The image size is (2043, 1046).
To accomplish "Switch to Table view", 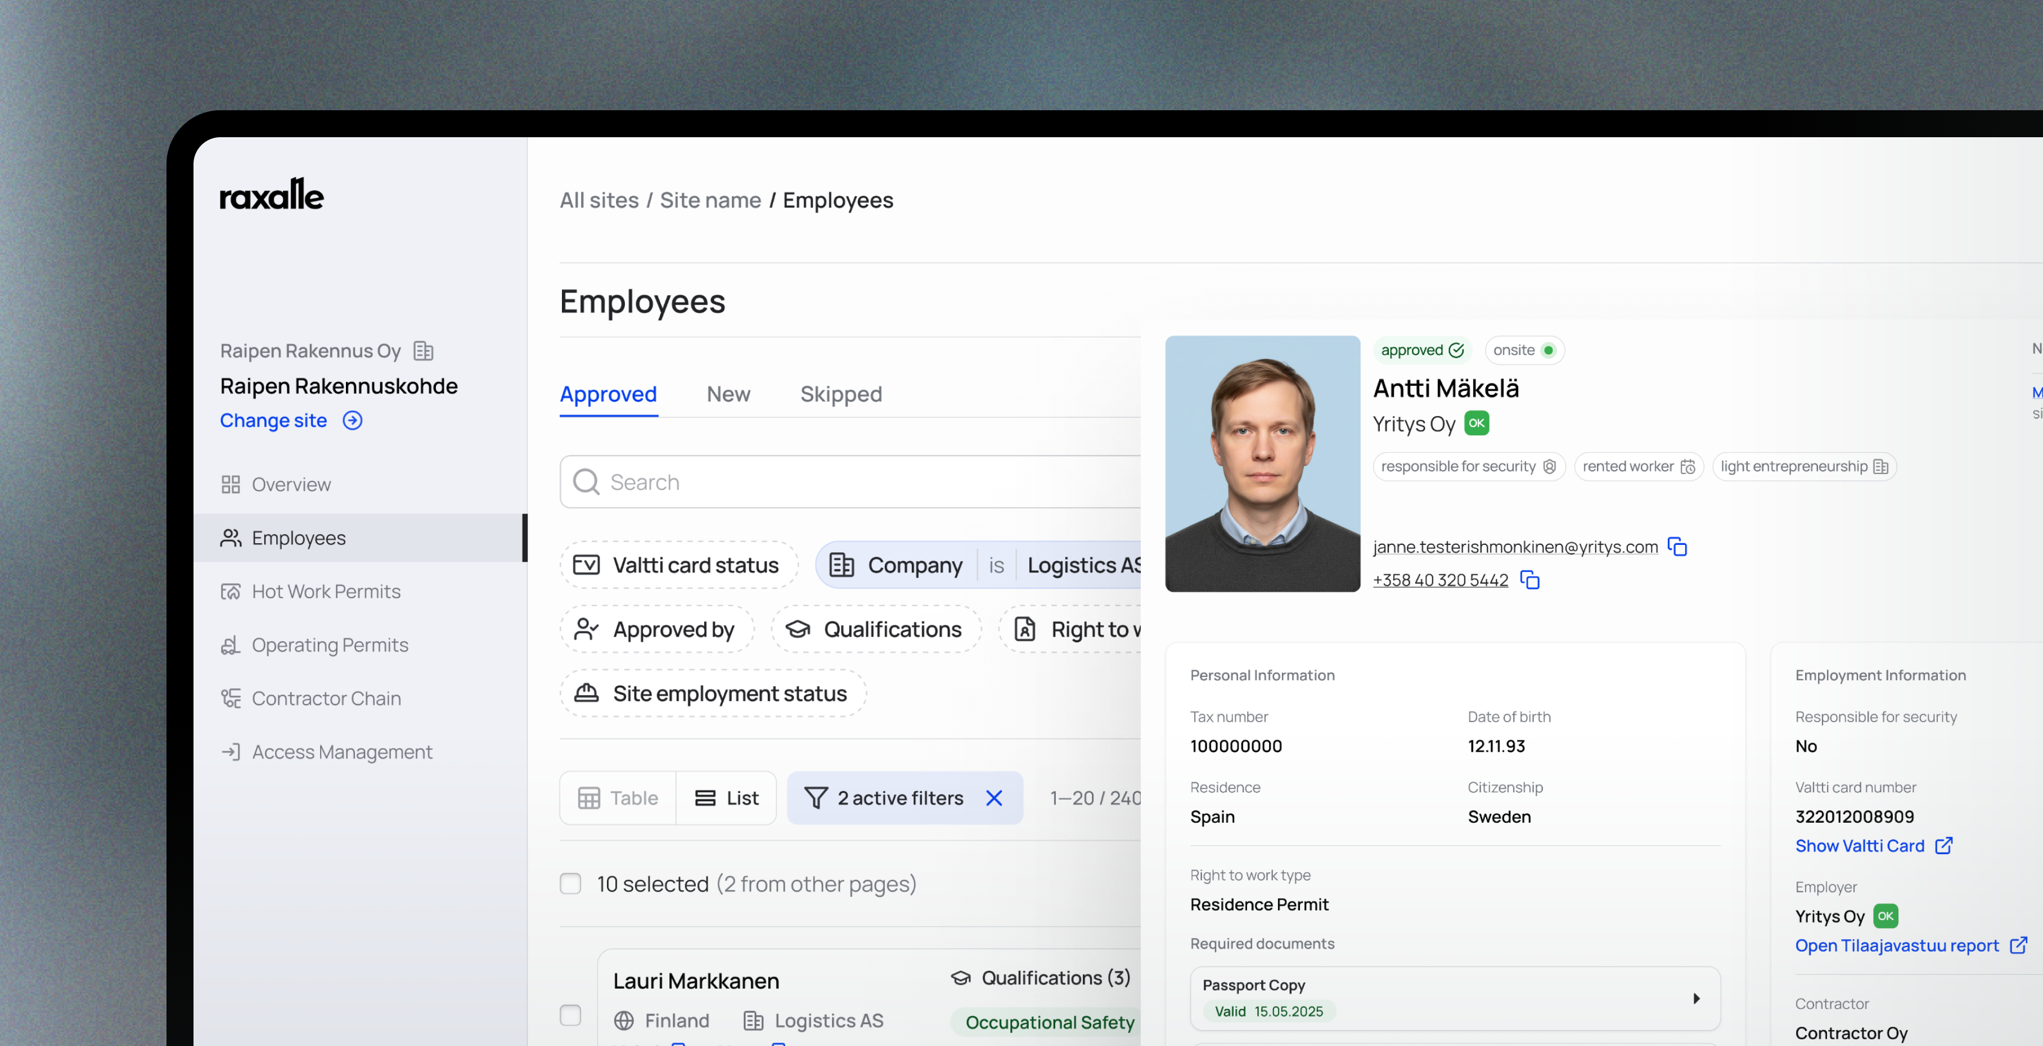I will coord(618,798).
